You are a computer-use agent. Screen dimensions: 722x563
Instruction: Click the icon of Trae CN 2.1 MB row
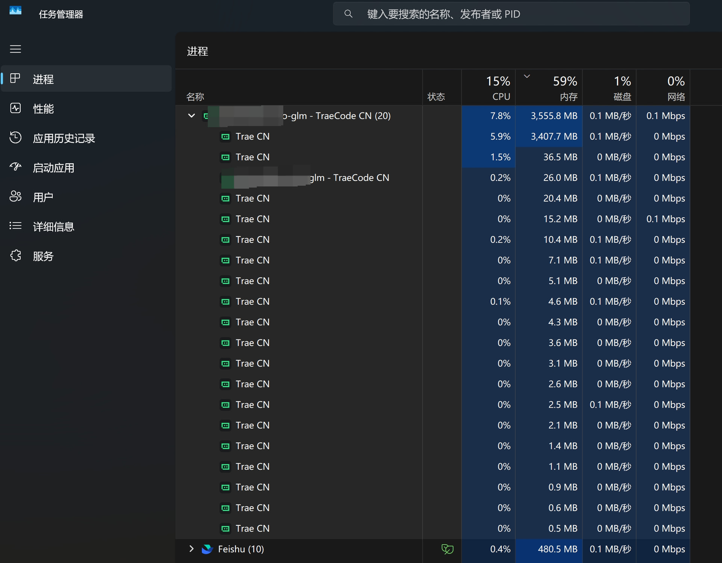225,425
